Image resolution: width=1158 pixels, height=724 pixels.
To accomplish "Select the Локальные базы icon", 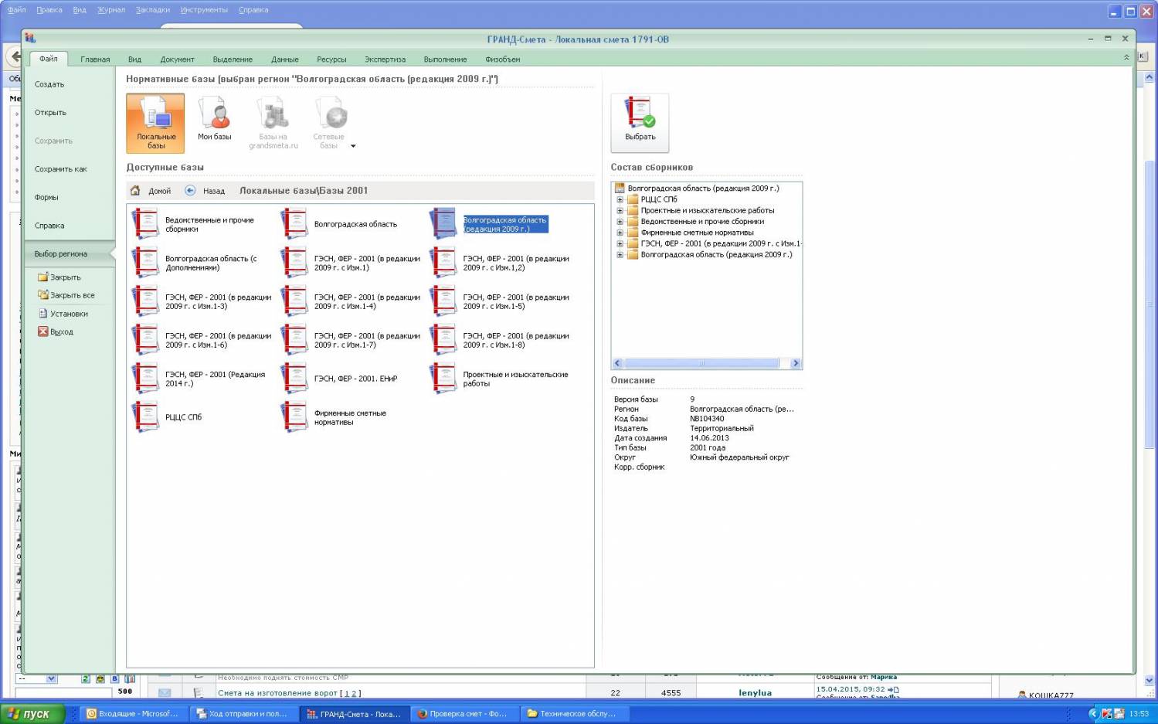I will tap(155, 116).
